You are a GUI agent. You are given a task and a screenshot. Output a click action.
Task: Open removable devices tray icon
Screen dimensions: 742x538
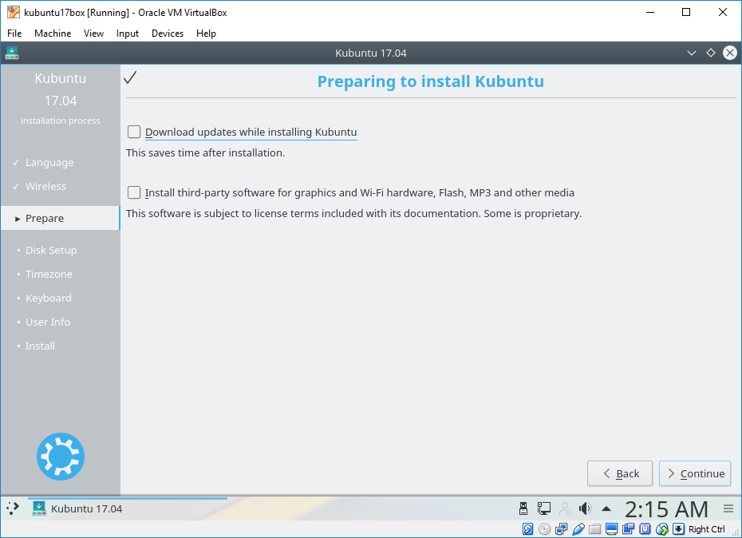tap(523, 508)
